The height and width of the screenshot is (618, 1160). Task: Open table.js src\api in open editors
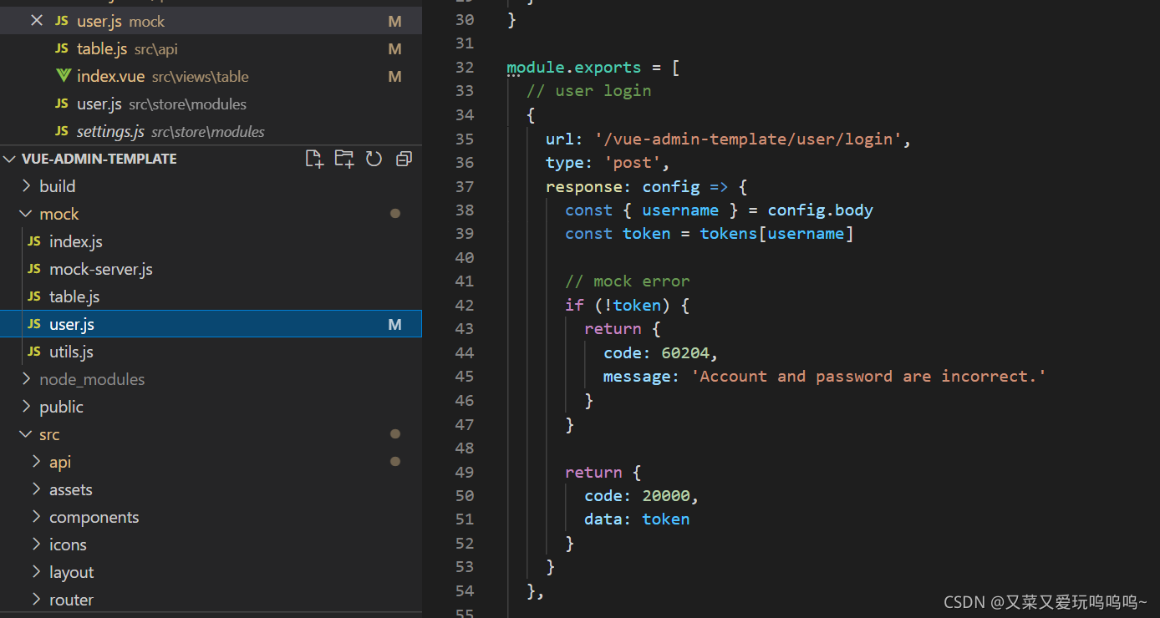211,49
